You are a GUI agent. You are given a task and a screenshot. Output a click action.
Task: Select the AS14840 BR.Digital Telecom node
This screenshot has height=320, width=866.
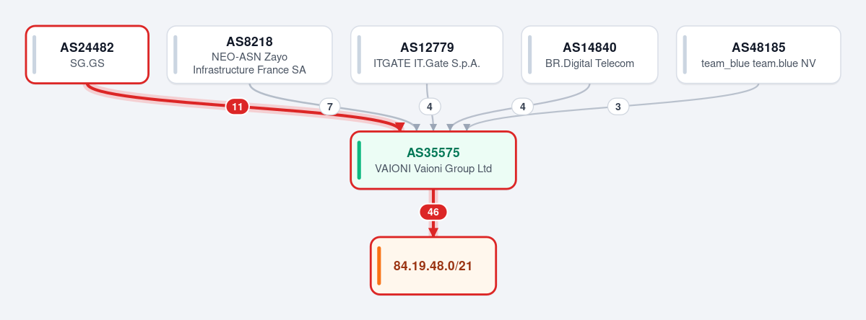pos(590,55)
